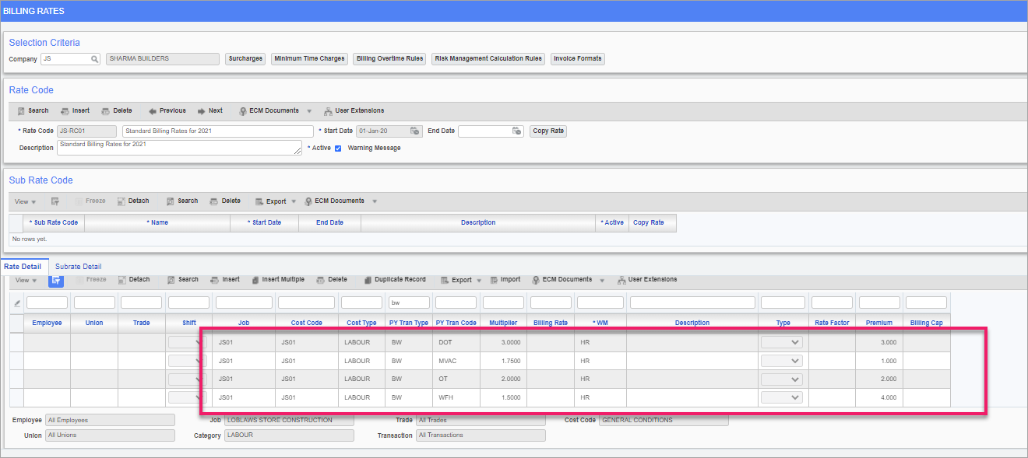Screen dimensions: 1028x458
Task: Toggle the blue query-by-example filter icon
Action: pyautogui.click(x=57, y=280)
